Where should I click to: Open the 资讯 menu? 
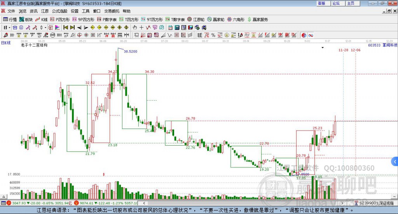click(33, 11)
